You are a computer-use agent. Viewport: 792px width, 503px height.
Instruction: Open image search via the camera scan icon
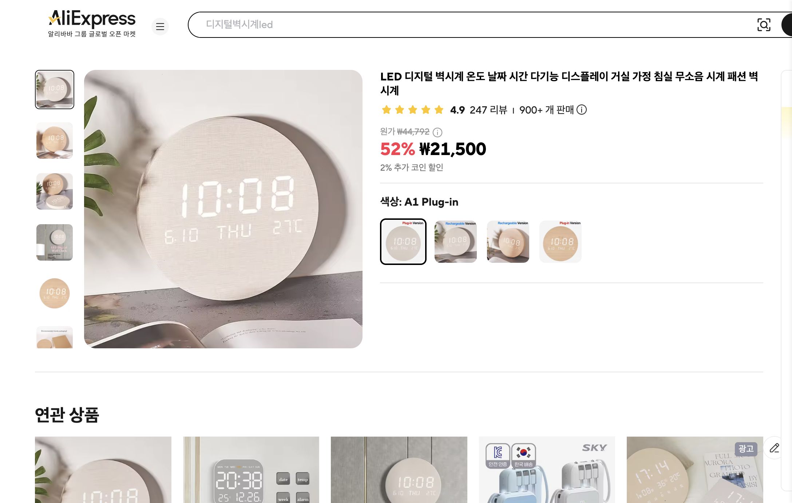(x=764, y=25)
